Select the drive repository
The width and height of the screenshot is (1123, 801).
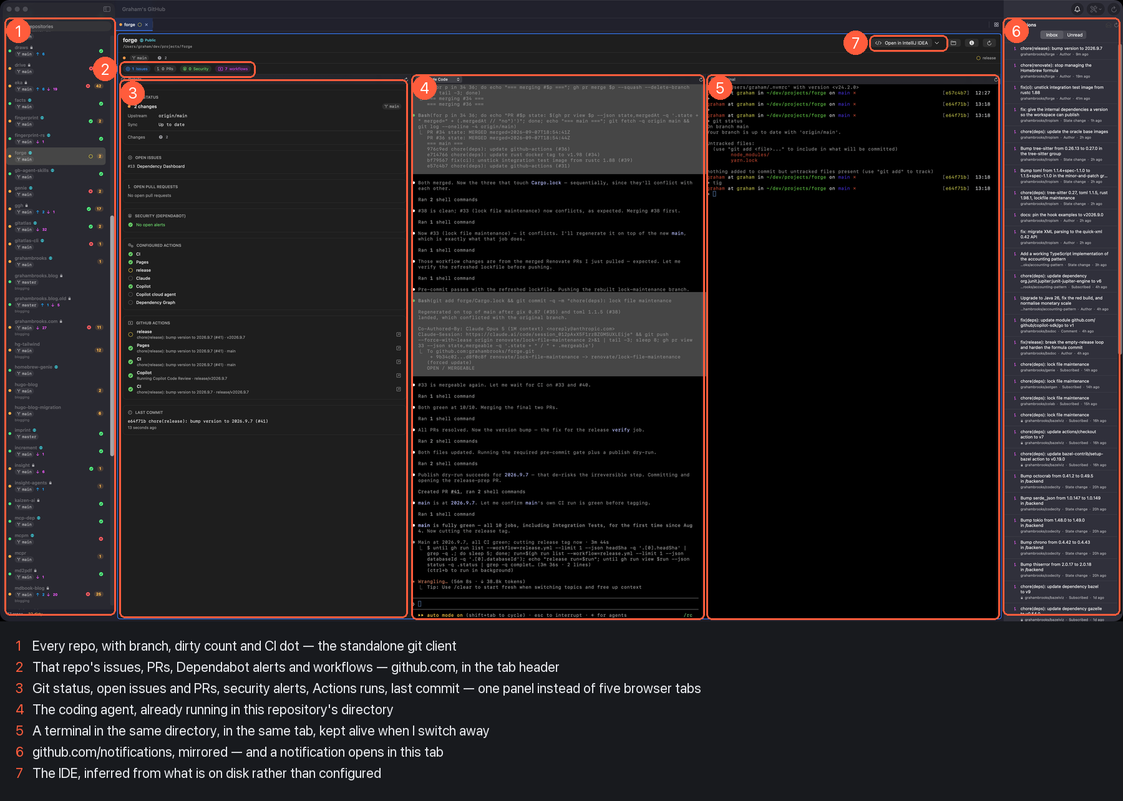(x=56, y=68)
